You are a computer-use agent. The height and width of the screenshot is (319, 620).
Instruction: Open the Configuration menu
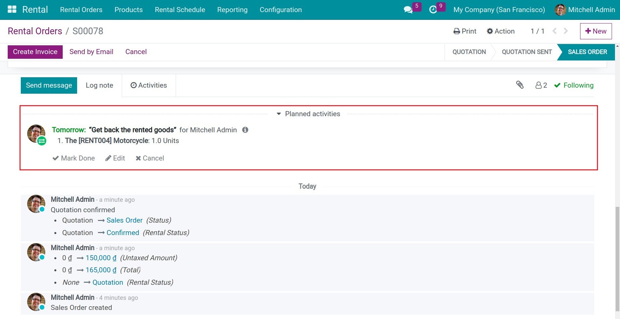281,10
